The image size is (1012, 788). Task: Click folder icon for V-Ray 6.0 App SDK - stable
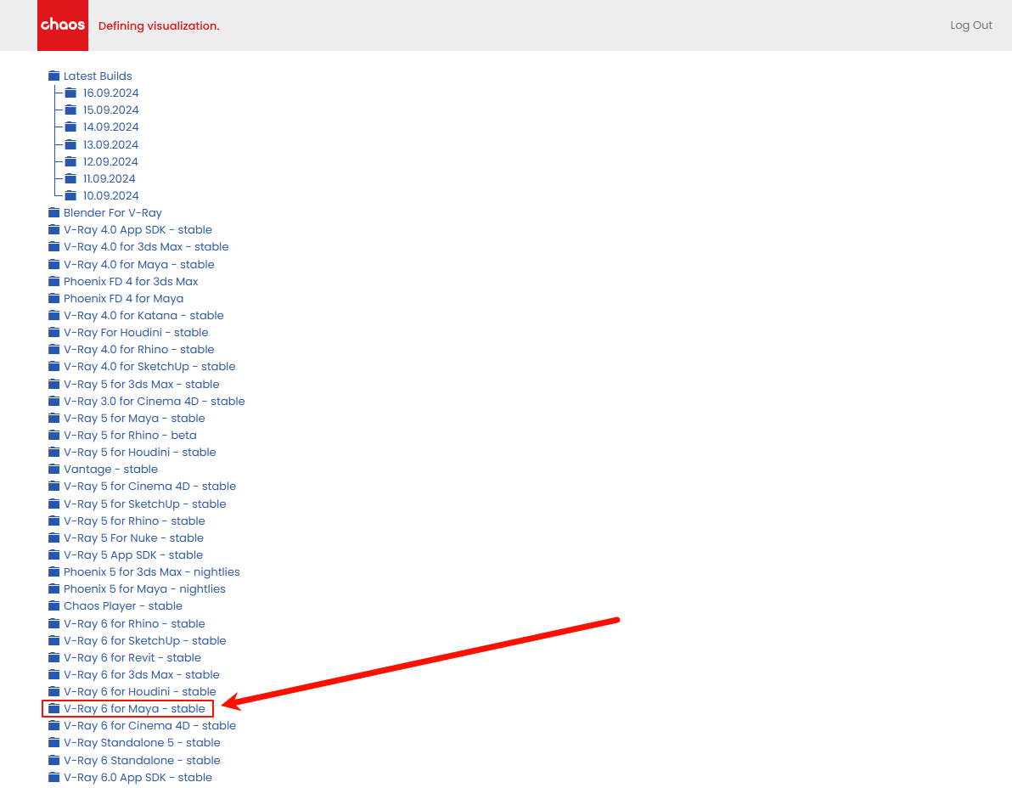[54, 777]
